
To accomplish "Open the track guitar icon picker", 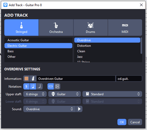I will click(x=33, y=79).
